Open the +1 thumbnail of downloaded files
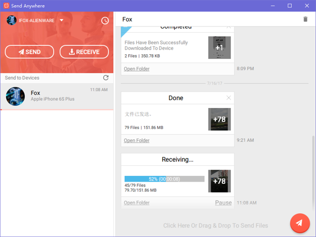This screenshot has height=237, width=316. [x=220, y=47]
